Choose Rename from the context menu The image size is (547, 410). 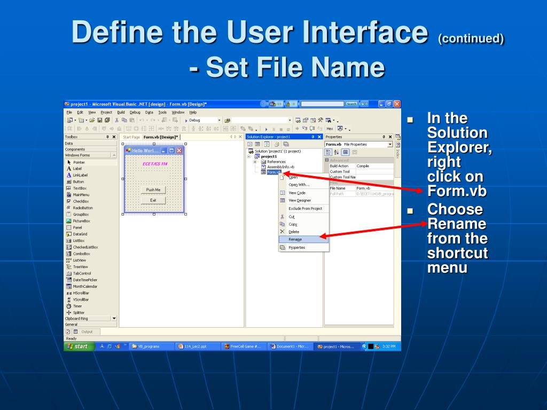click(x=303, y=240)
